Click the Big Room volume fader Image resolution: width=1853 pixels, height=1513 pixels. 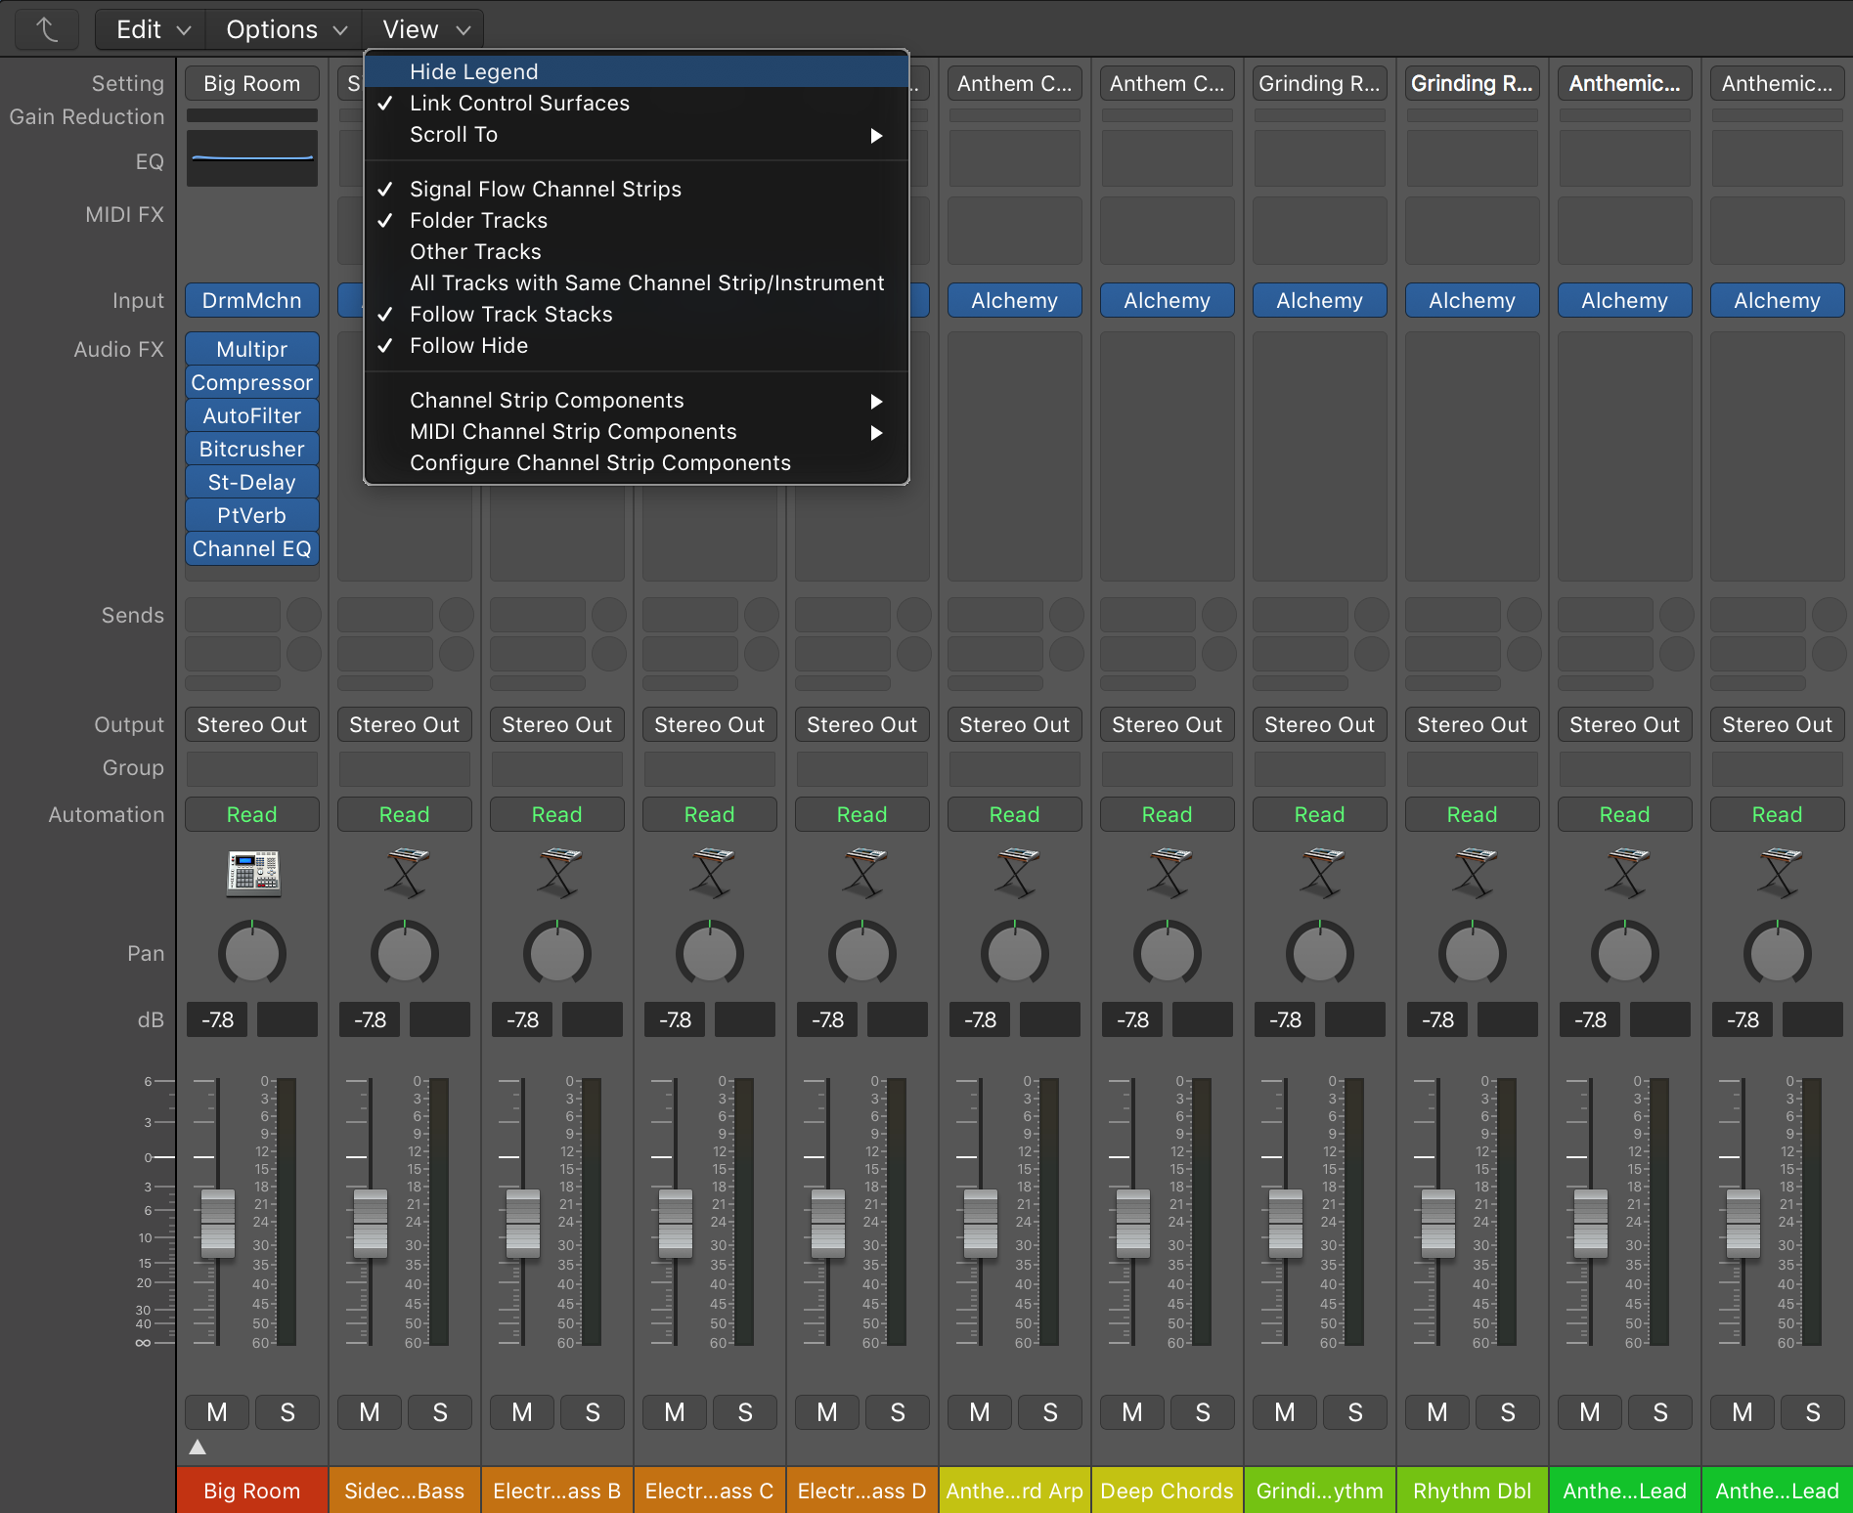click(x=217, y=1225)
